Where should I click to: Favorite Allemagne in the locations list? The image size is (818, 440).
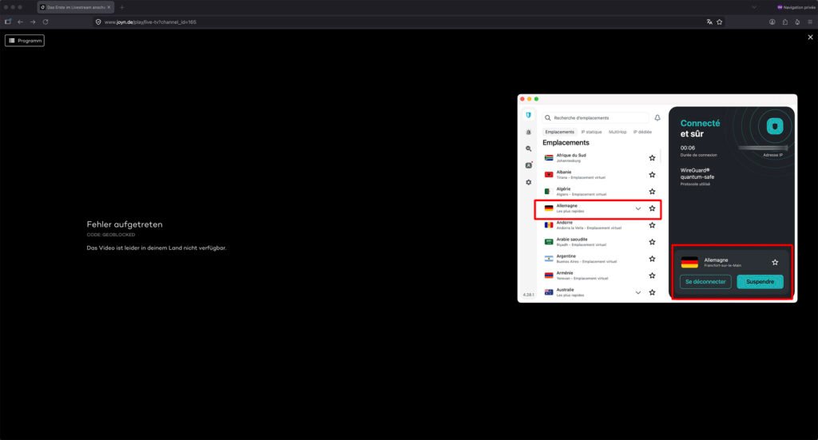coord(652,208)
